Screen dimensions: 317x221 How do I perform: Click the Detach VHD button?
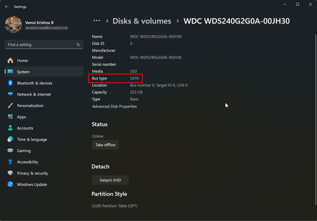click(x=110, y=180)
